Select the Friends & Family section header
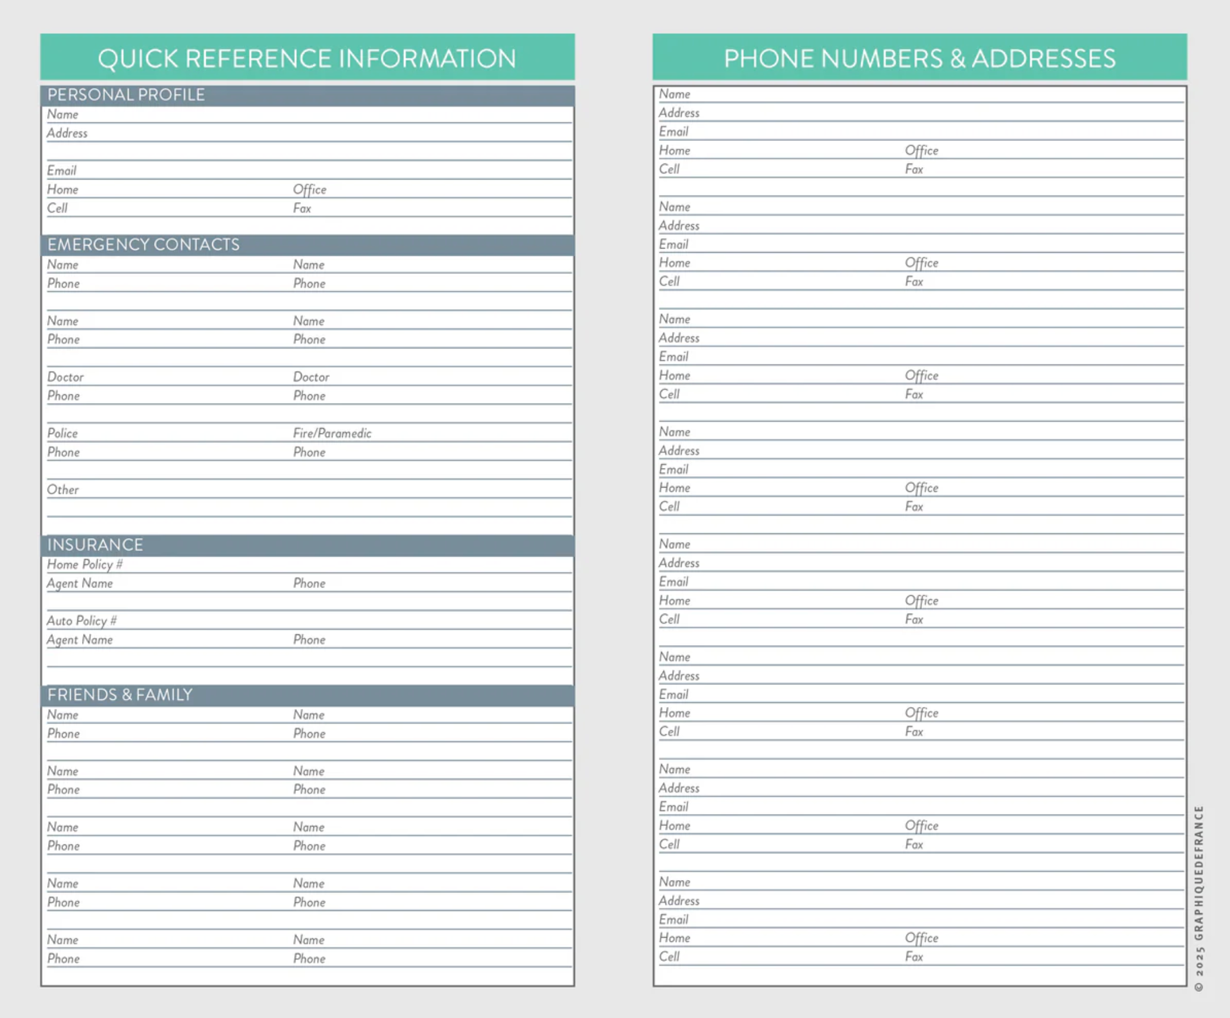The height and width of the screenshot is (1018, 1230). pos(307,695)
